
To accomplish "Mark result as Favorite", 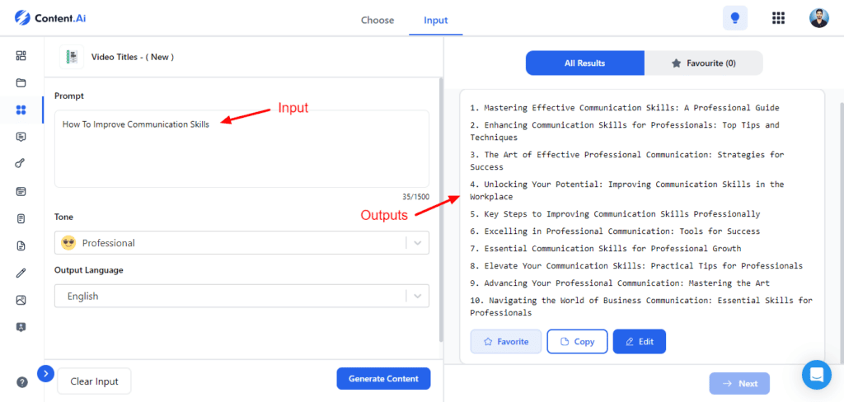I will coord(506,341).
